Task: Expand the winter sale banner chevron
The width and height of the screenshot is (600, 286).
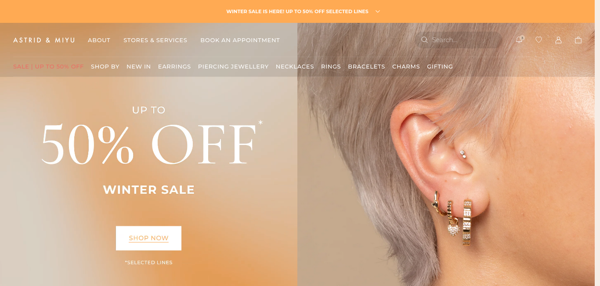Action: pyautogui.click(x=377, y=11)
